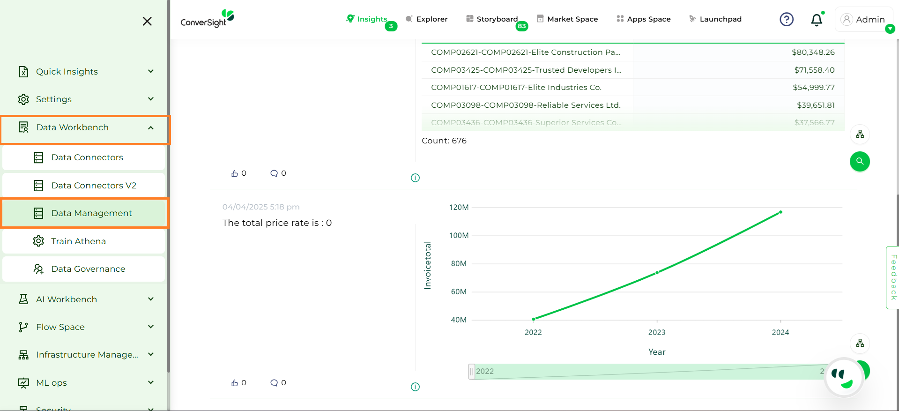Open hierarchy icon next to the company table

click(860, 135)
